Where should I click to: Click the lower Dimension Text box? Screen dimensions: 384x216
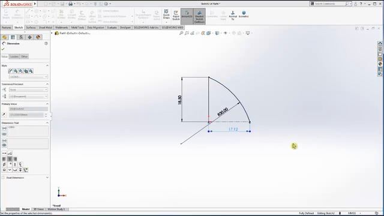(28, 143)
